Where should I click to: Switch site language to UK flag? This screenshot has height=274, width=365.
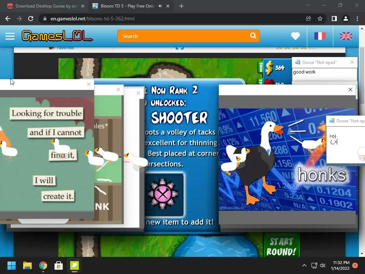(346, 36)
